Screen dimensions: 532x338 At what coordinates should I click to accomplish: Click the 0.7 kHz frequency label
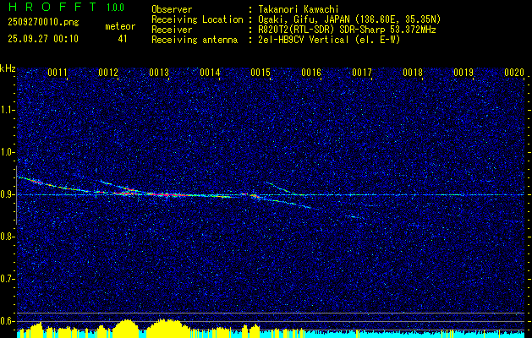[7, 279]
